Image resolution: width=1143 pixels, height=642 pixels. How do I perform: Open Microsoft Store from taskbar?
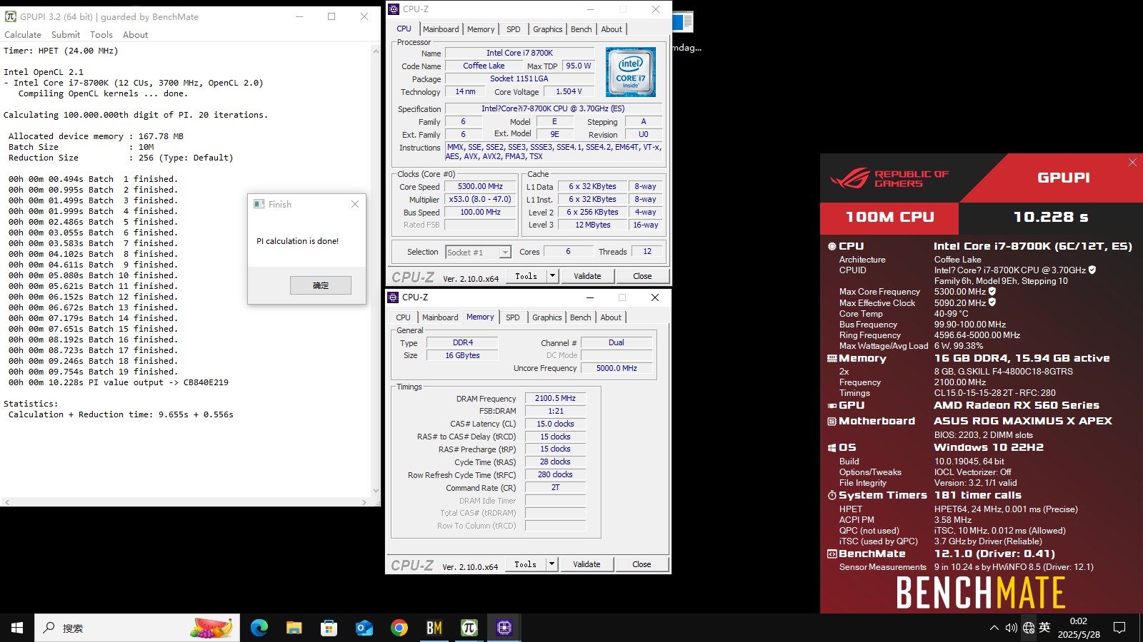(x=329, y=628)
